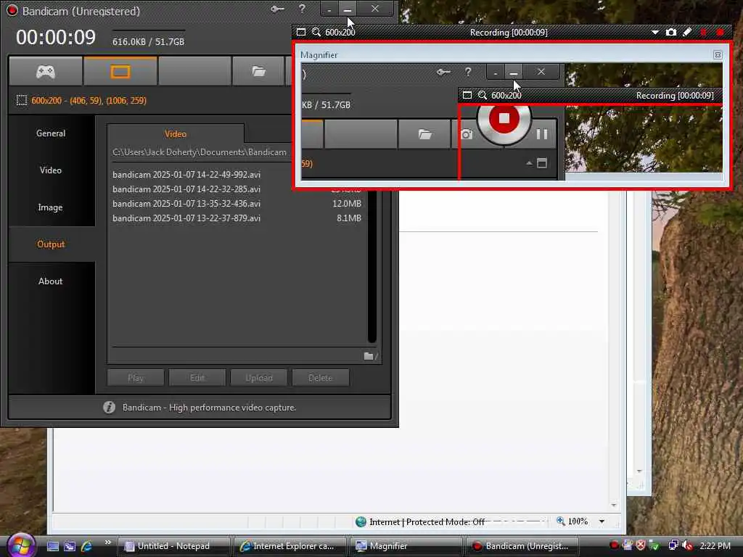Launch Internet Explorer from quick launch

87,546
